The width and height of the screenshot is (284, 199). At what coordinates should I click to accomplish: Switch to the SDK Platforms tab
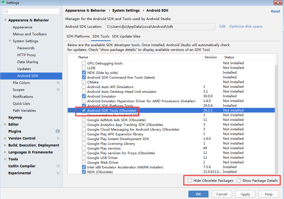click(x=78, y=36)
